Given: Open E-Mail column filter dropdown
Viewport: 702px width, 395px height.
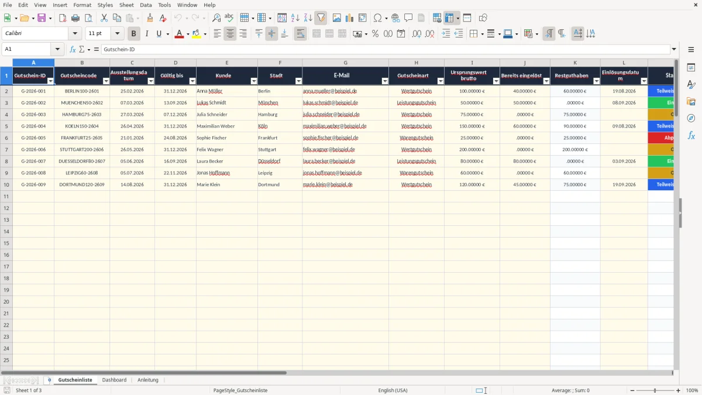Looking at the screenshot, I should (x=384, y=81).
